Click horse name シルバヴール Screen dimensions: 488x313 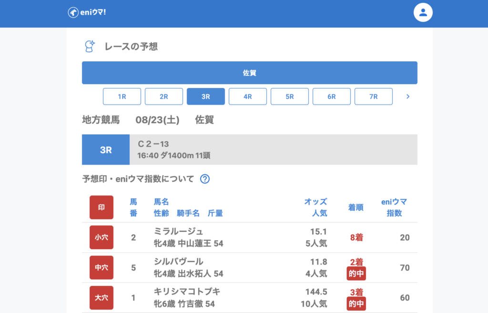click(x=178, y=262)
